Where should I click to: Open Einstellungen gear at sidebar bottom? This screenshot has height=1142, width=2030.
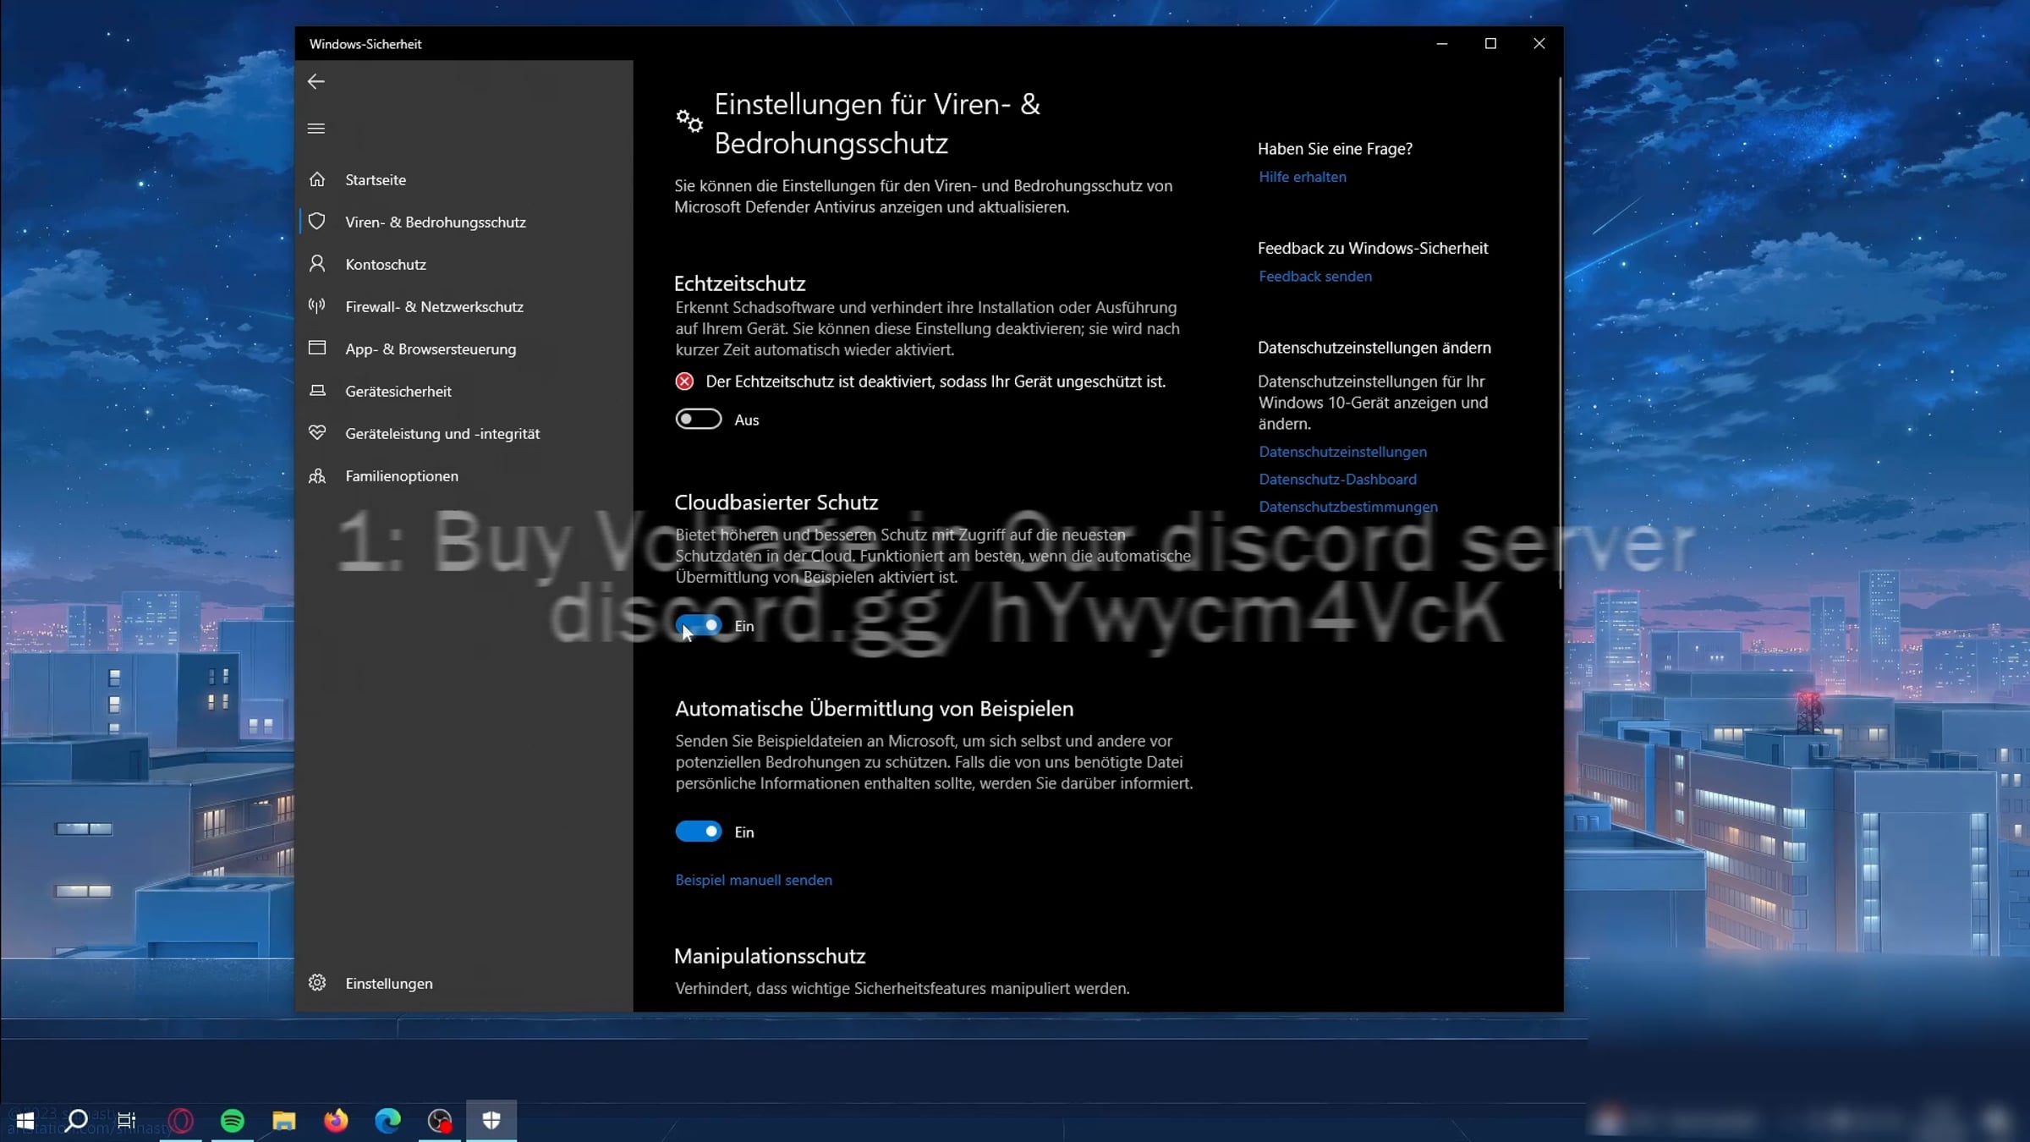(x=317, y=983)
